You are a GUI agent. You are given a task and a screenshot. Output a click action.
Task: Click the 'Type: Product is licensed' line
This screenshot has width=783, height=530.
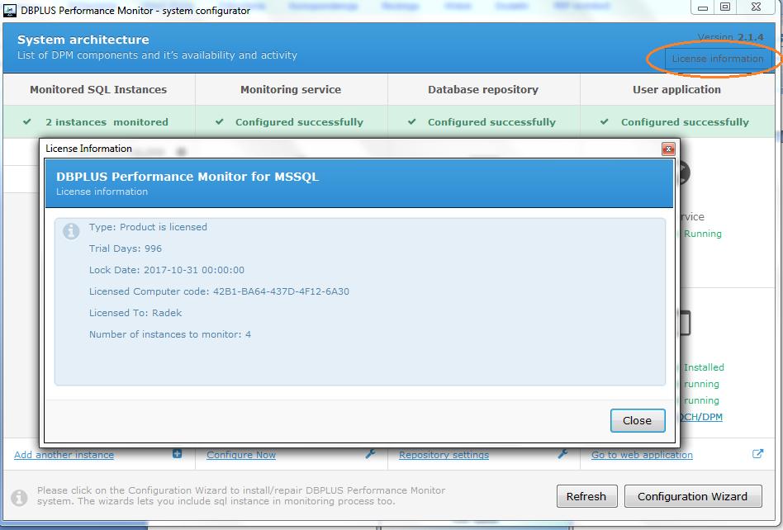coord(148,227)
